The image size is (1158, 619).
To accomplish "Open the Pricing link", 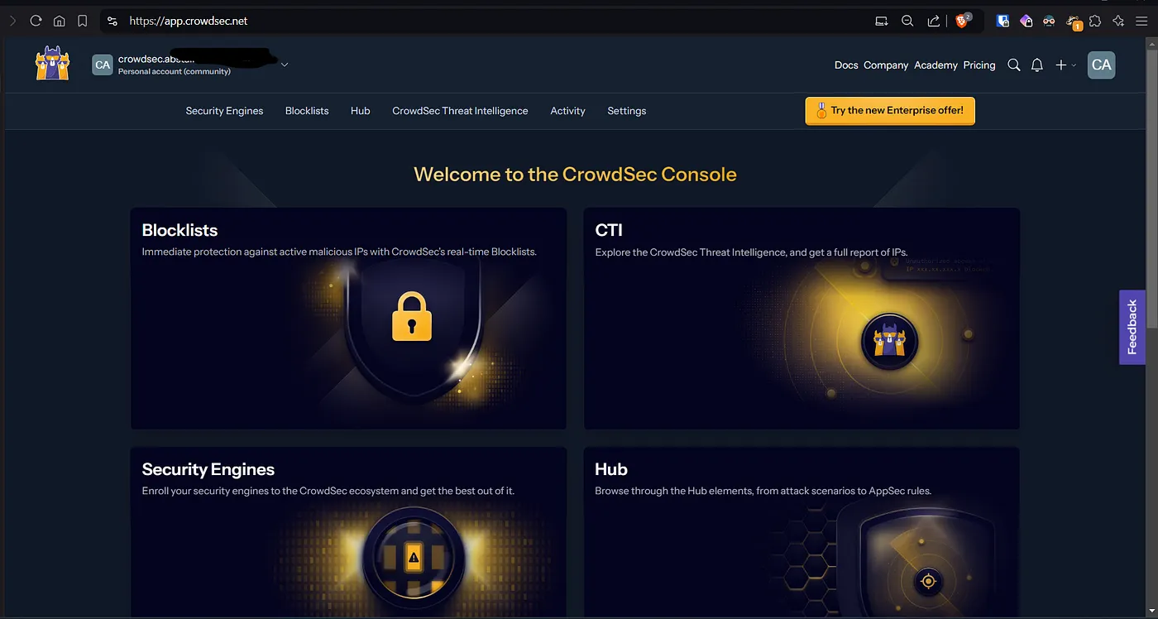I will tap(979, 65).
